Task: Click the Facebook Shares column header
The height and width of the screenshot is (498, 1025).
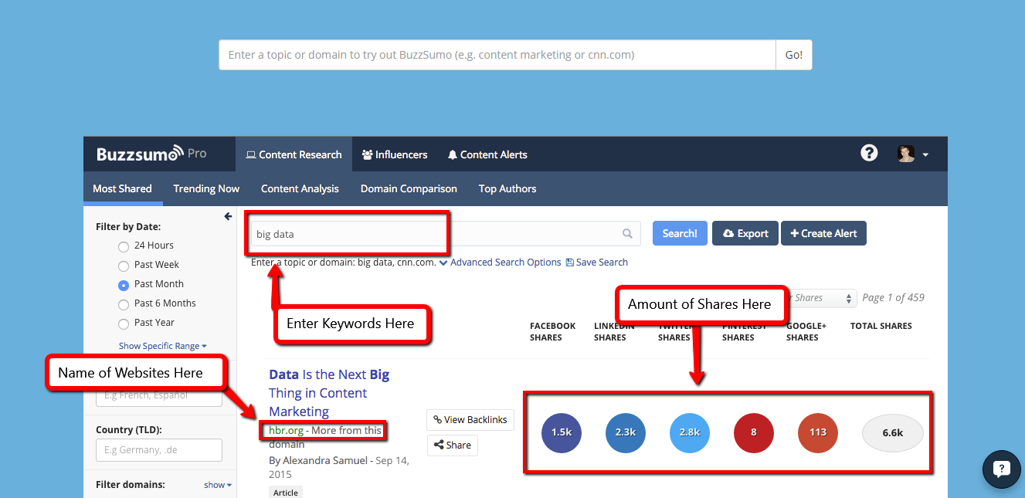Action: point(552,331)
